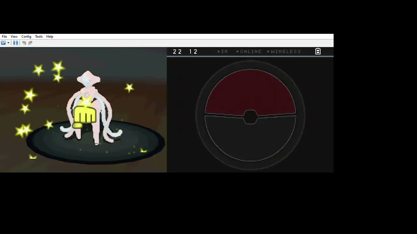Viewport: 417px width, 234px height.
Task: Expand the recent ROMs dropdown arrow
Action: tap(8, 43)
